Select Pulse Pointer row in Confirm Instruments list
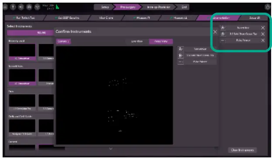Viewport: 272px width, 160px height. pos(200,61)
